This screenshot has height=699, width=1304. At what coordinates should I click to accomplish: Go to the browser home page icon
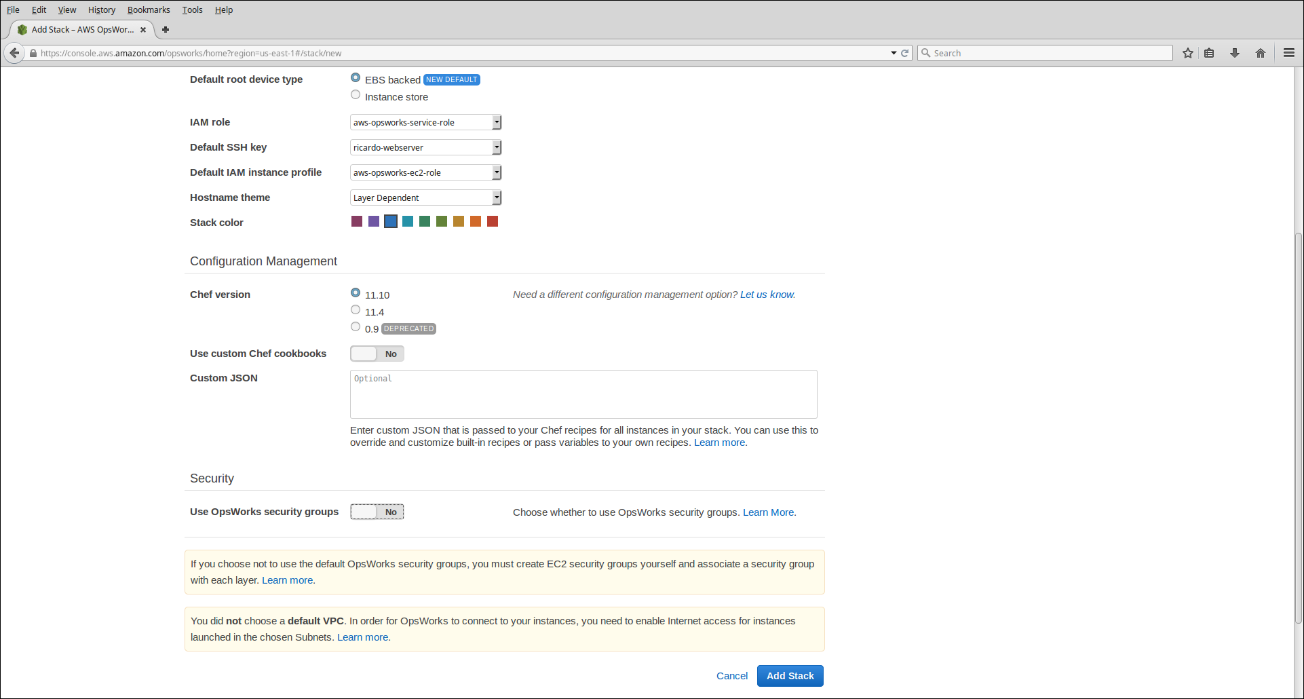click(1261, 53)
